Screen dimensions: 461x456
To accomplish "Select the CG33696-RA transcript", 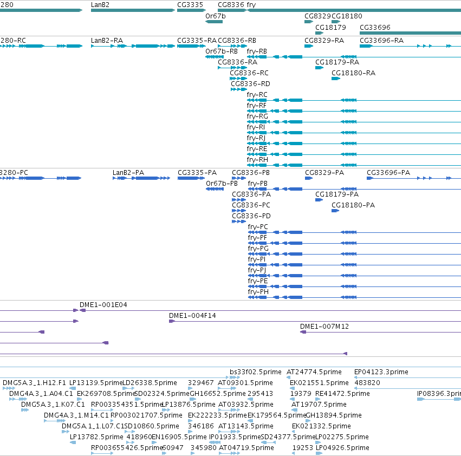I will click(x=410, y=46).
